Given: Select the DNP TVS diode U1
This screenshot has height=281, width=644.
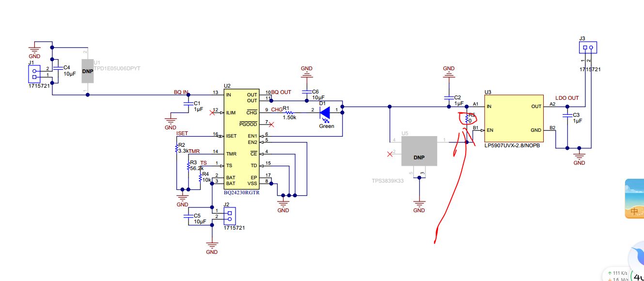Looking at the screenshot, I should (x=87, y=71).
